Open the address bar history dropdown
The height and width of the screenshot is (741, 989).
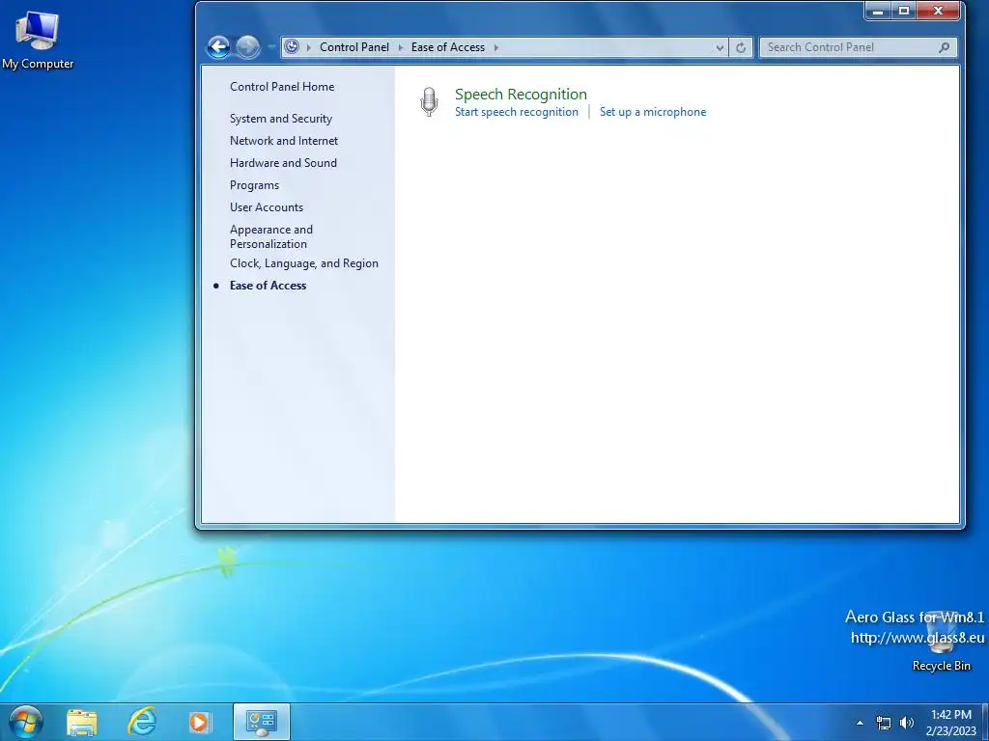(720, 47)
